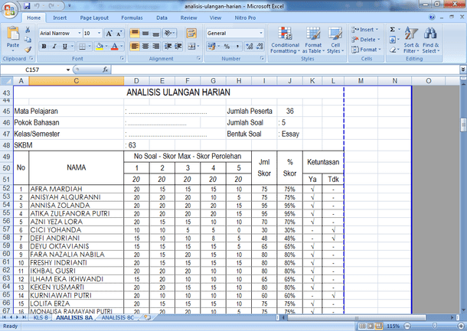Click the Copy icon
Image resolution: width=467 pixels, height=331 pixels.
click(28, 40)
